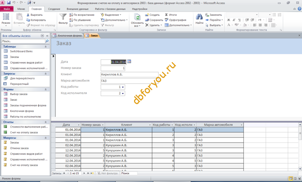
Task: Open the date picker calendar icon
Action: click(129, 61)
